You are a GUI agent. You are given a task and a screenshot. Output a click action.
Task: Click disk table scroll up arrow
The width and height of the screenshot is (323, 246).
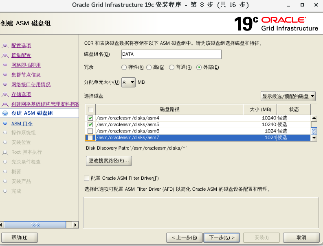[314, 118]
